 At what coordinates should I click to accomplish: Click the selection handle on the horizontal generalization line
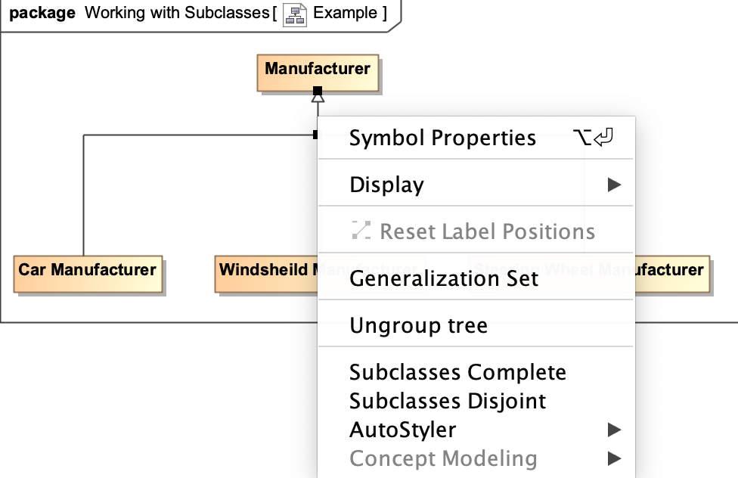point(316,135)
